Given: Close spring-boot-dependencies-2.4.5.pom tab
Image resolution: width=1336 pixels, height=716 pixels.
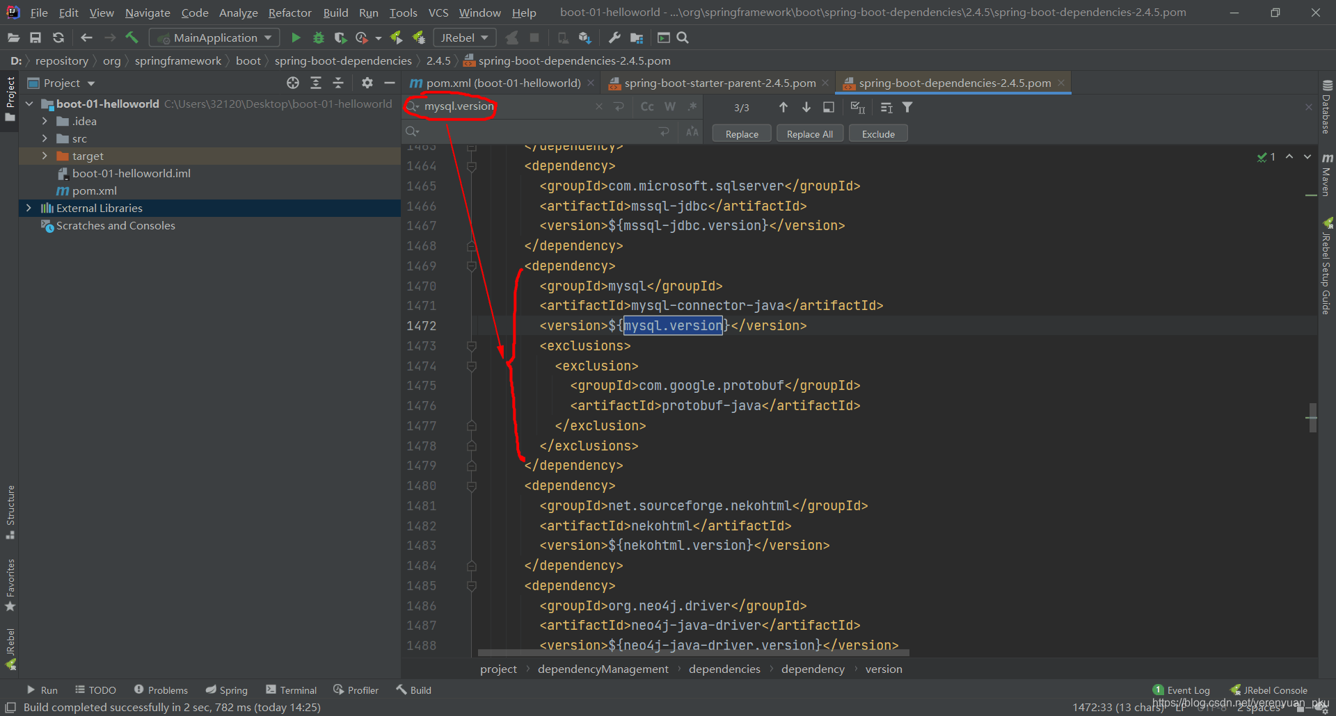Looking at the screenshot, I should pos(1061,83).
